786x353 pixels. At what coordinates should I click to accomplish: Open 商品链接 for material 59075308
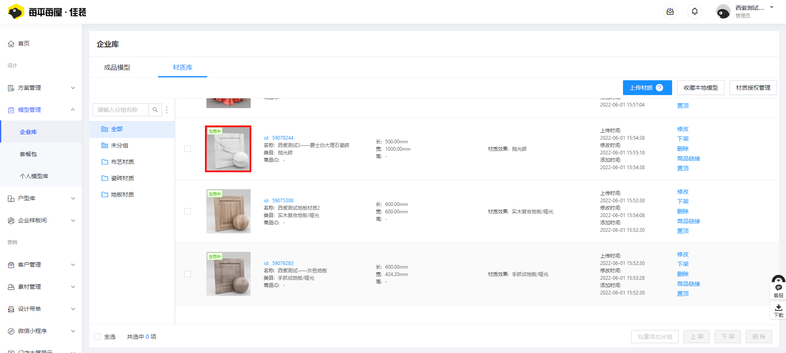(689, 221)
